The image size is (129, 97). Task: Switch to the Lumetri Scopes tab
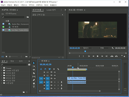coord(51,10)
